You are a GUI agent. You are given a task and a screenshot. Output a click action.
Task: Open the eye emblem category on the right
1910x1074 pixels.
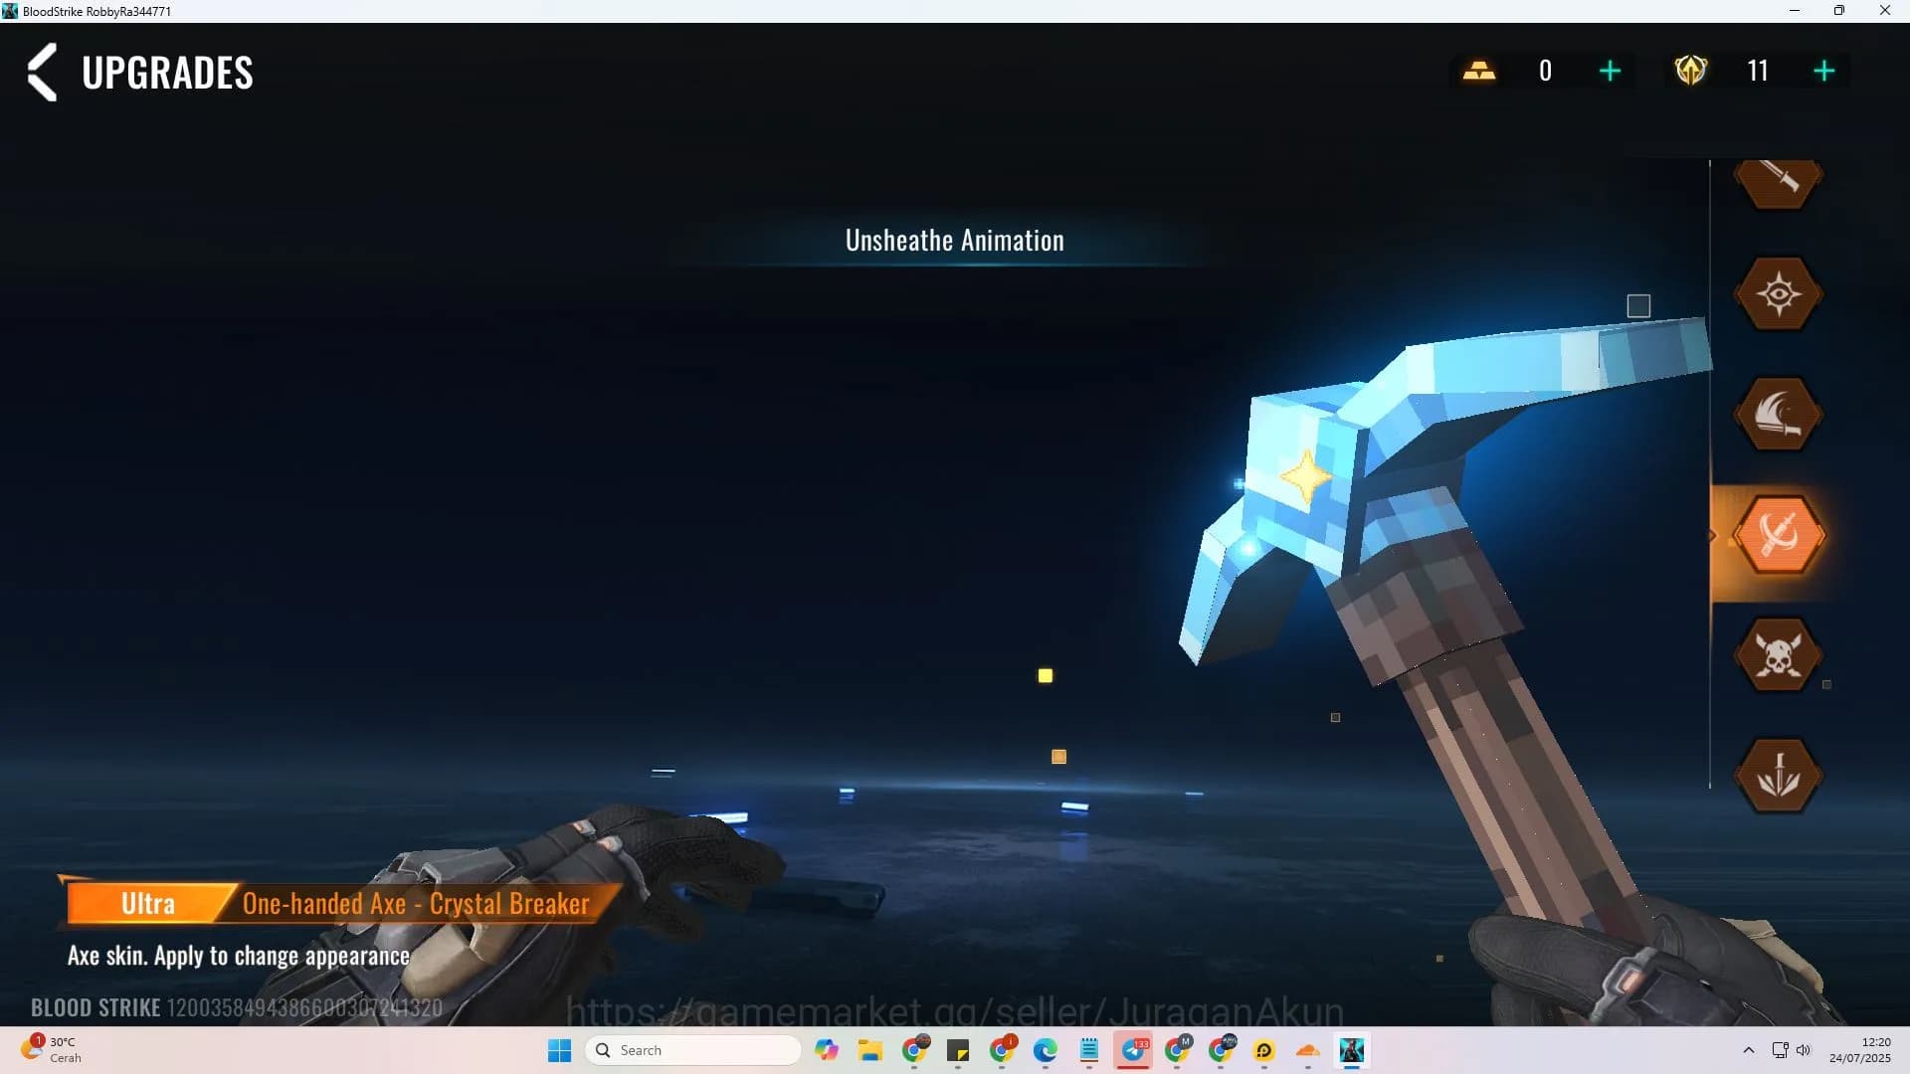1780,293
